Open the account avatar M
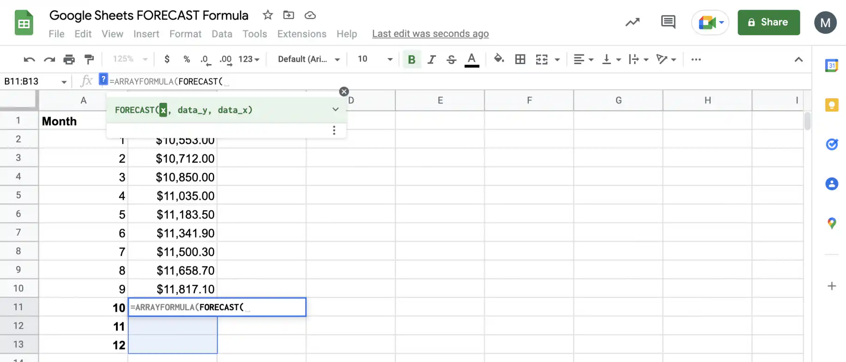The height and width of the screenshot is (362, 846). pos(825,23)
